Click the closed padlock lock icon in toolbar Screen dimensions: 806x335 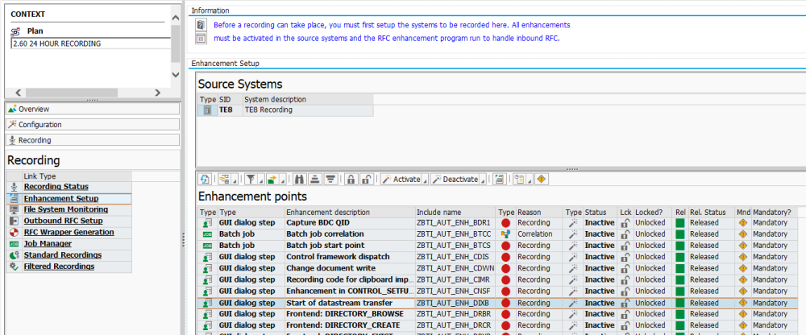351,180
